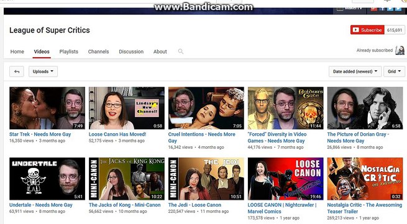The image size is (407, 224).
Task: Click the Already subscribed label
Action: click(375, 50)
